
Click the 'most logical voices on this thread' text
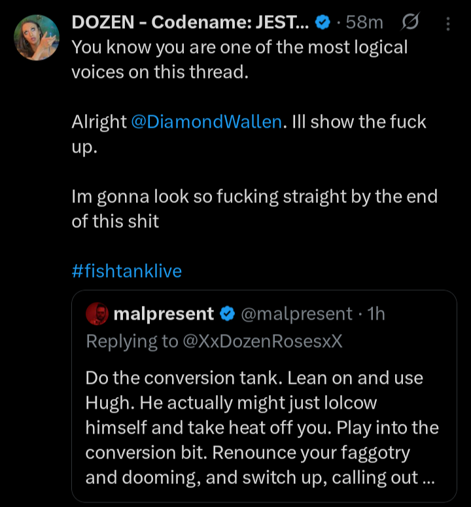(239, 60)
